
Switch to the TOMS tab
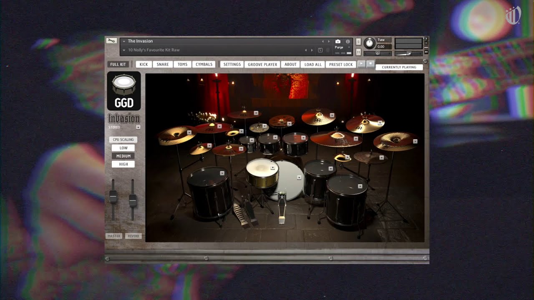tap(183, 65)
